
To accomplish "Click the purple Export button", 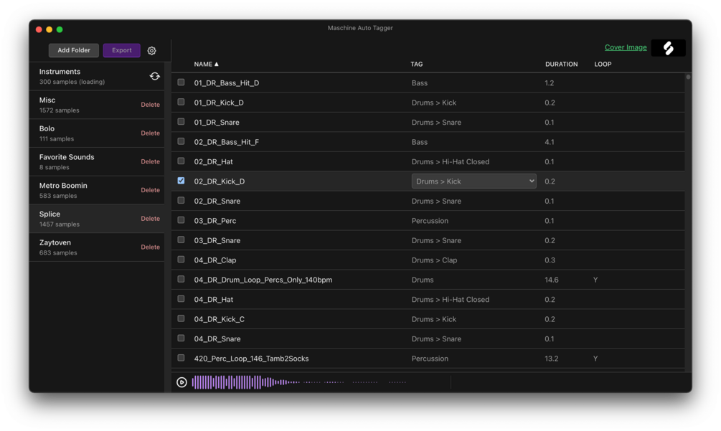I will [121, 50].
